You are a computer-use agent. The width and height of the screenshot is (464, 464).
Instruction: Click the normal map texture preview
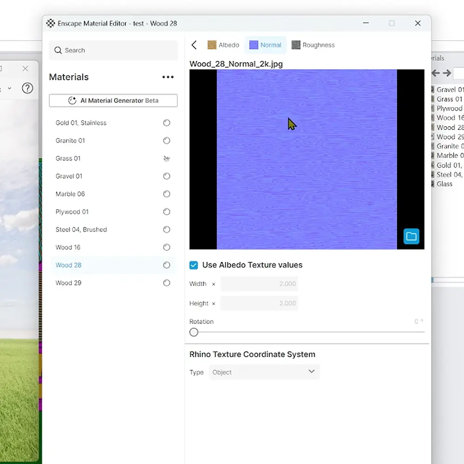(307, 159)
